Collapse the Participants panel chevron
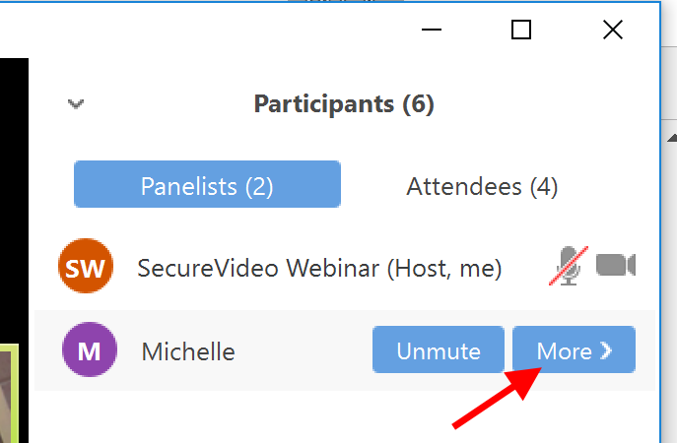 pos(75,103)
